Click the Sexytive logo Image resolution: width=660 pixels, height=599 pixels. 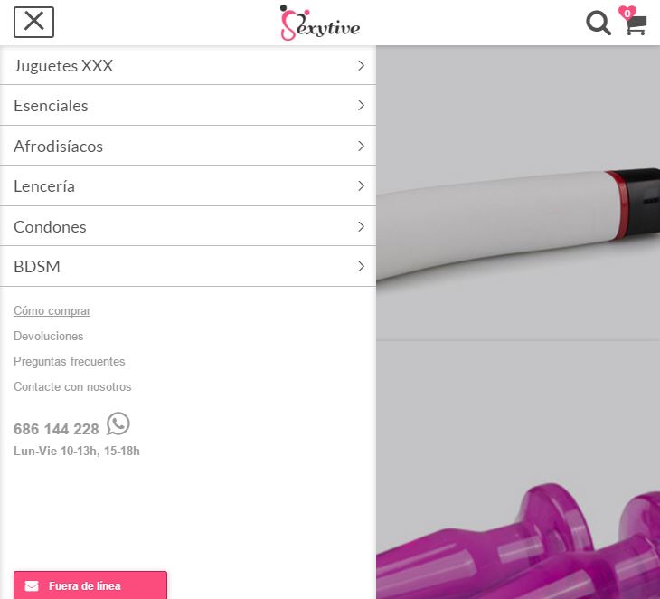[320, 23]
